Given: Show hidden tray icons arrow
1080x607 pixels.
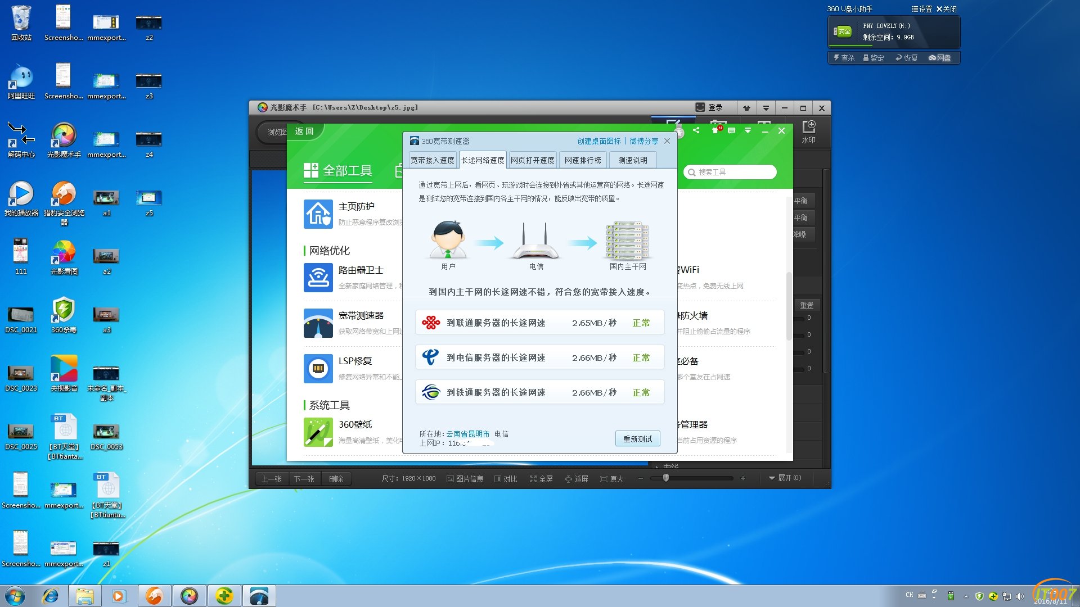Looking at the screenshot, I should 966,596.
